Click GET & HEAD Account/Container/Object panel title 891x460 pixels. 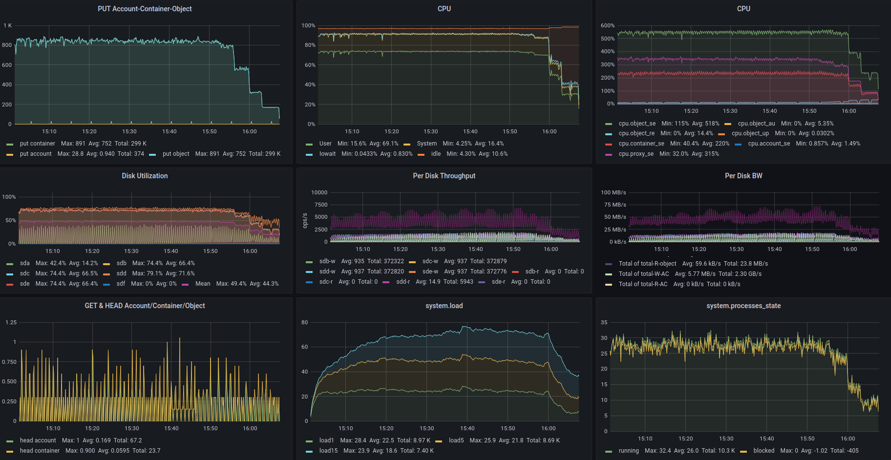[x=145, y=306]
